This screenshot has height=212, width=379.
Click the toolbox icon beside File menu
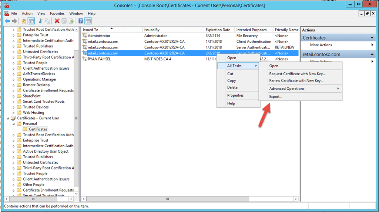7,14
